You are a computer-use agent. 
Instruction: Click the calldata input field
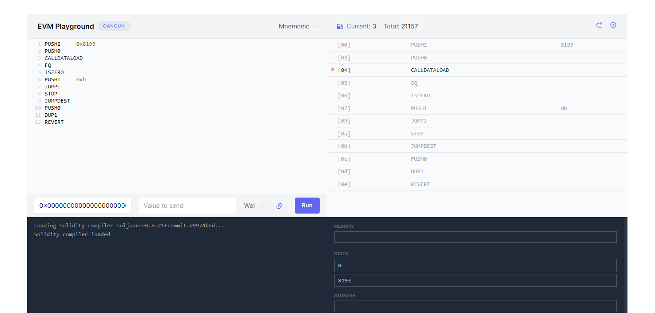point(83,206)
